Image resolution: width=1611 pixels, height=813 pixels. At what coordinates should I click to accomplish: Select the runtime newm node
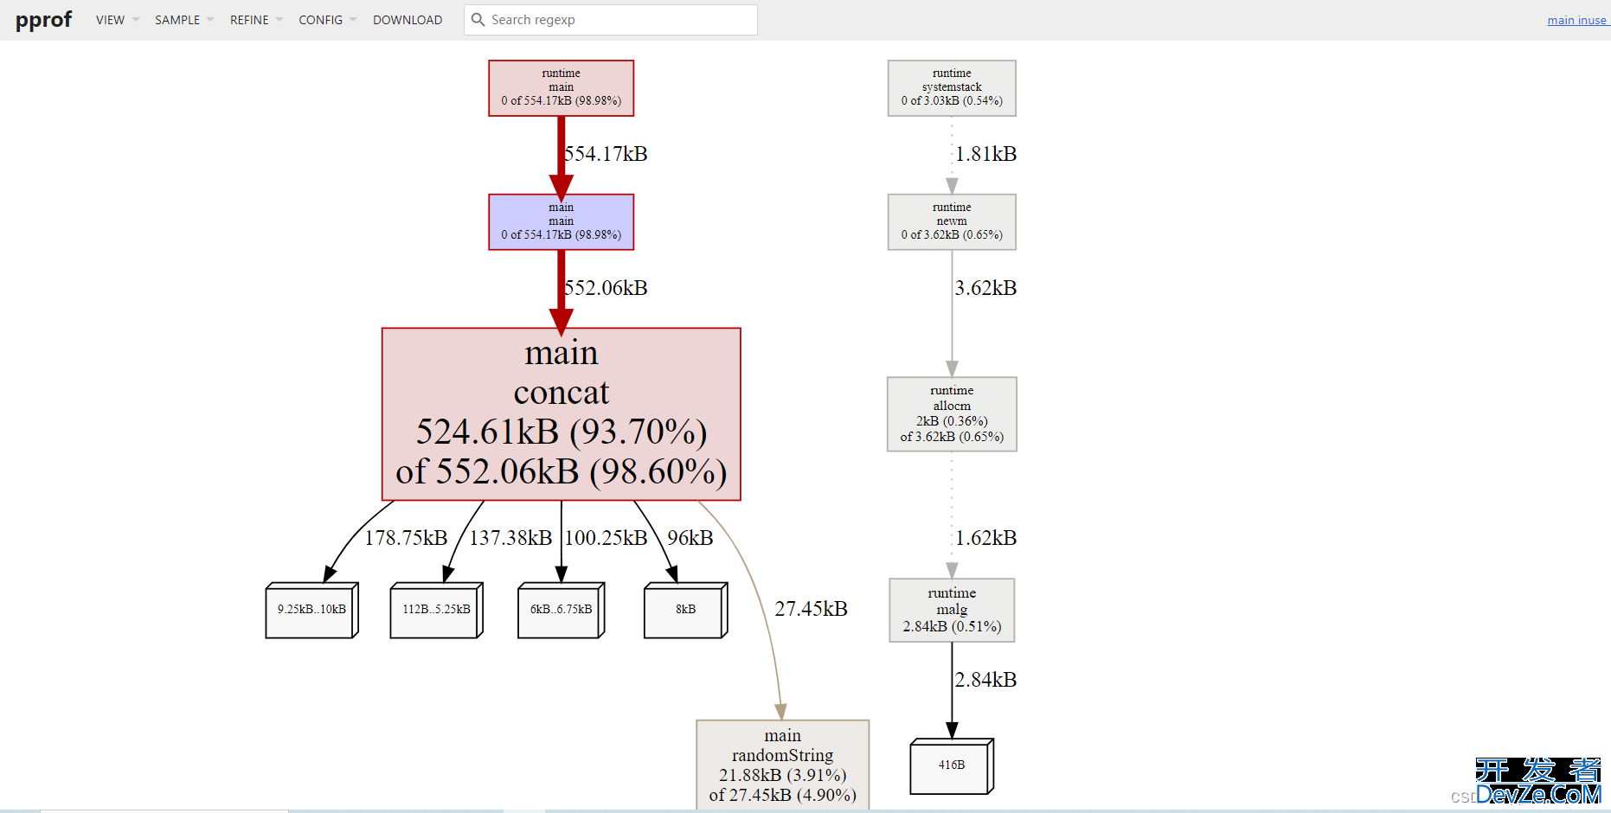(952, 222)
